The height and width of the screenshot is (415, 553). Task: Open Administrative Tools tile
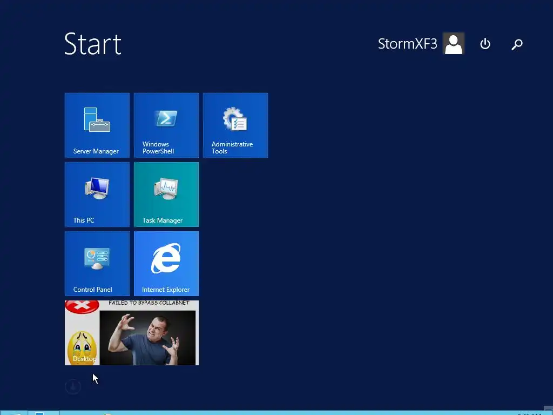[235, 125]
